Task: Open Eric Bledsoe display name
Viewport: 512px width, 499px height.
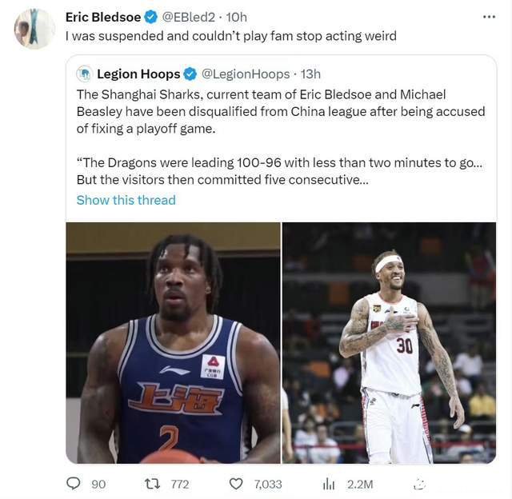Action: click(x=103, y=17)
